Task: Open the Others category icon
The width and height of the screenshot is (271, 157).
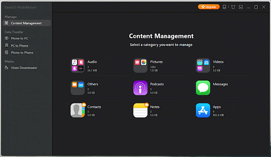Action: tap(77, 88)
